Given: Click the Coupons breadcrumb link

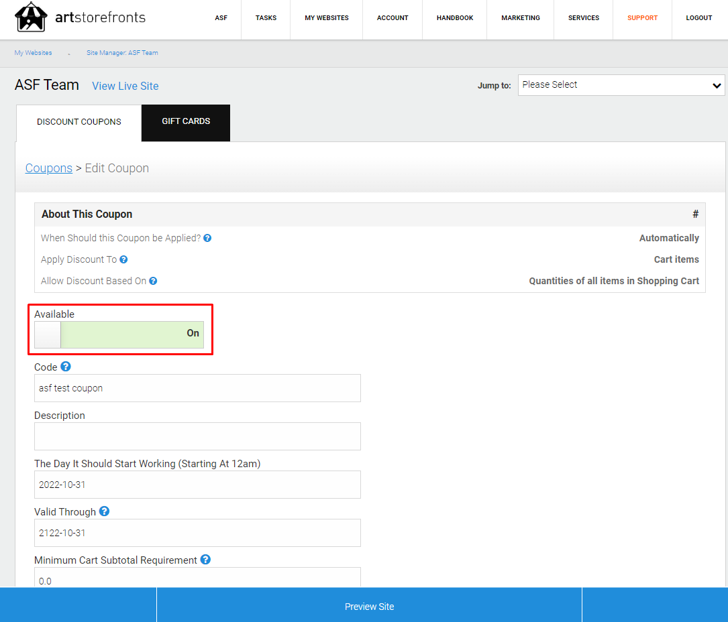Looking at the screenshot, I should tap(48, 168).
